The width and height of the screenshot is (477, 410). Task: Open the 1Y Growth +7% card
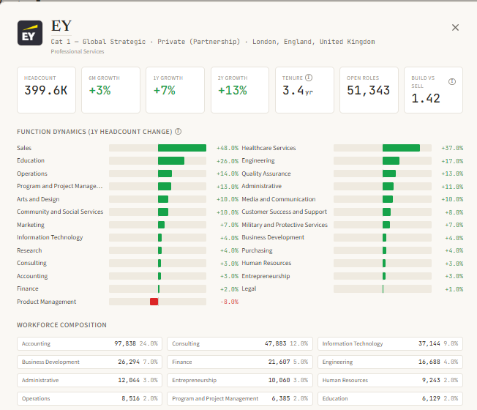pos(176,90)
